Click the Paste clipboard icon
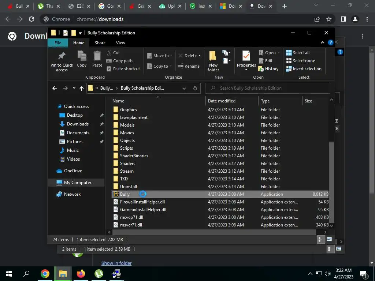The height and width of the screenshot is (281, 375). (97, 59)
